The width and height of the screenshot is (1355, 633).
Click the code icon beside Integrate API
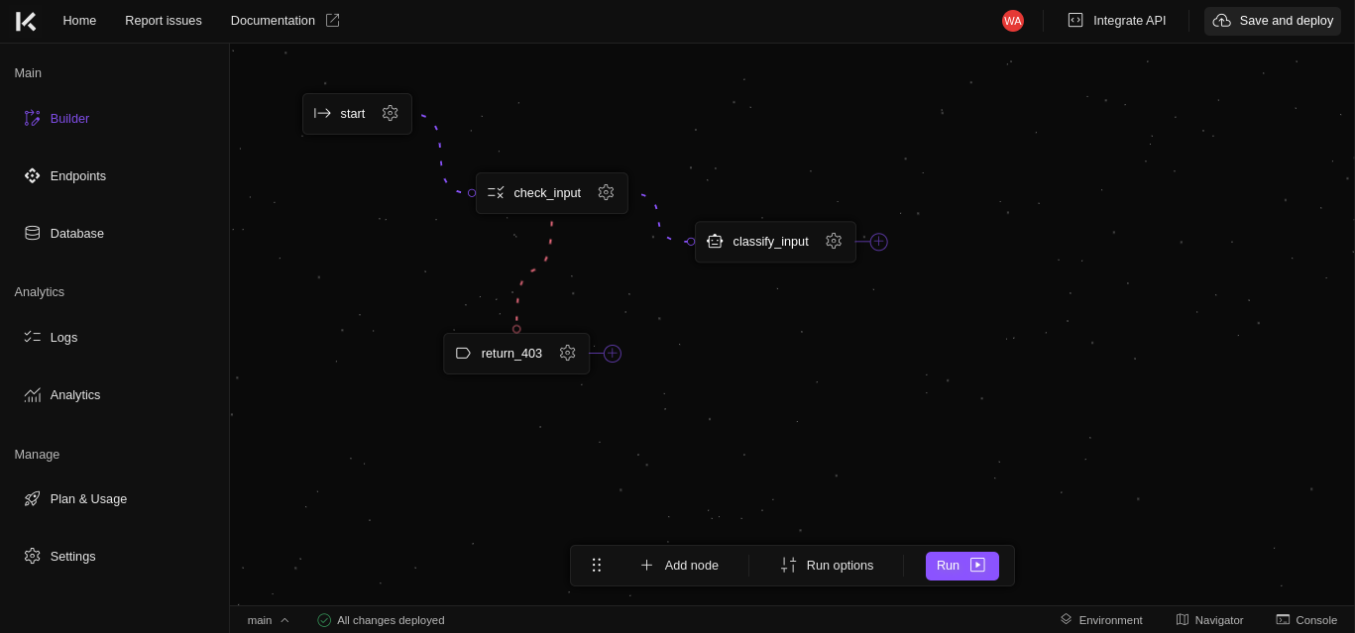(1075, 20)
